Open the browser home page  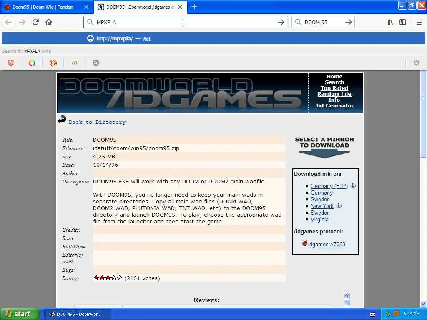click(49, 22)
